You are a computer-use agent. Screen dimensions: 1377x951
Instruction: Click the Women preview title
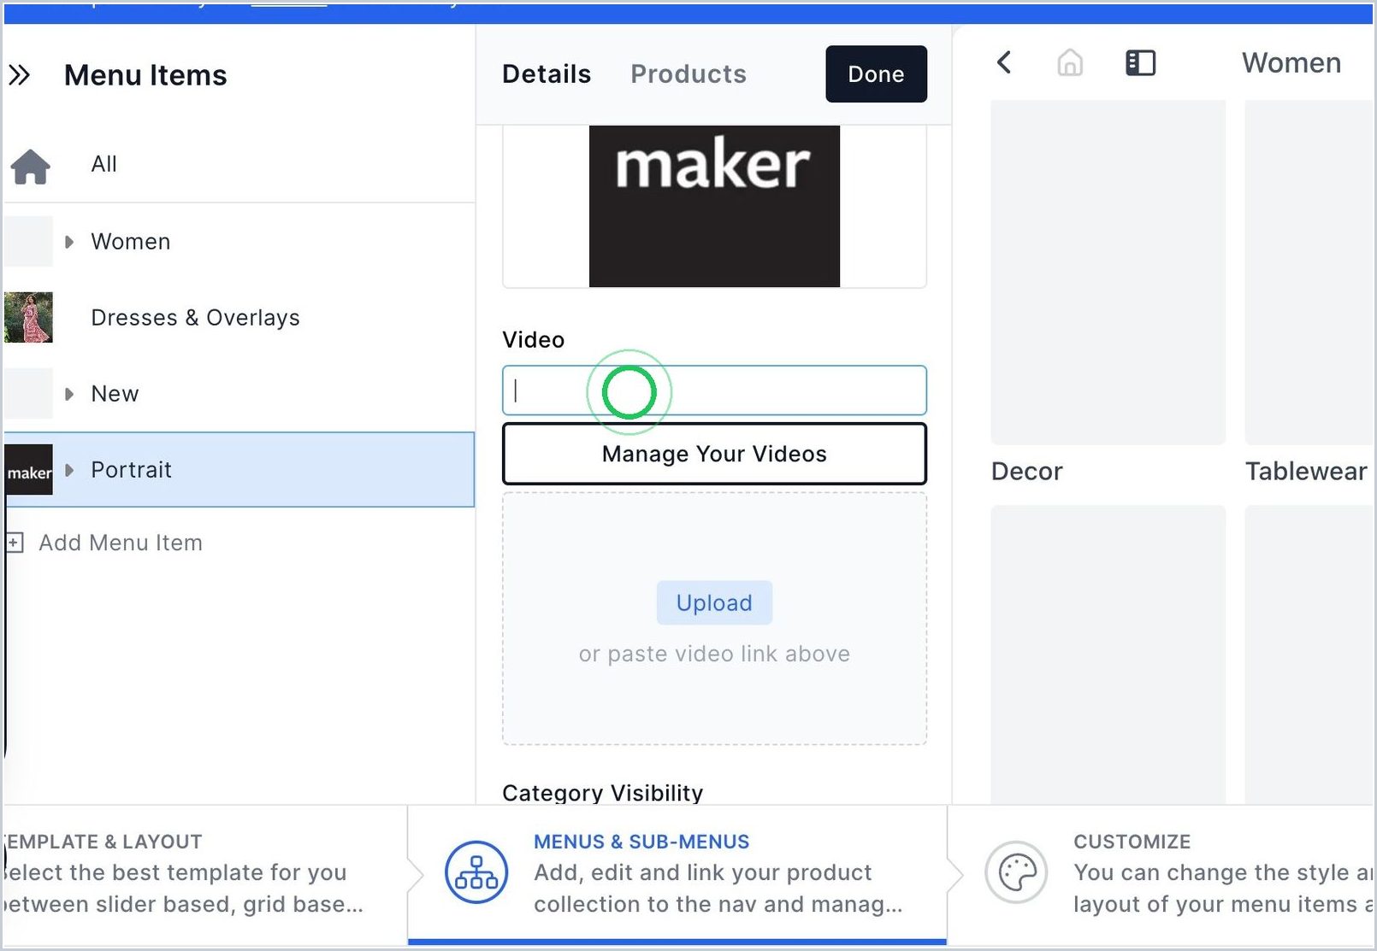[1291, 63]
